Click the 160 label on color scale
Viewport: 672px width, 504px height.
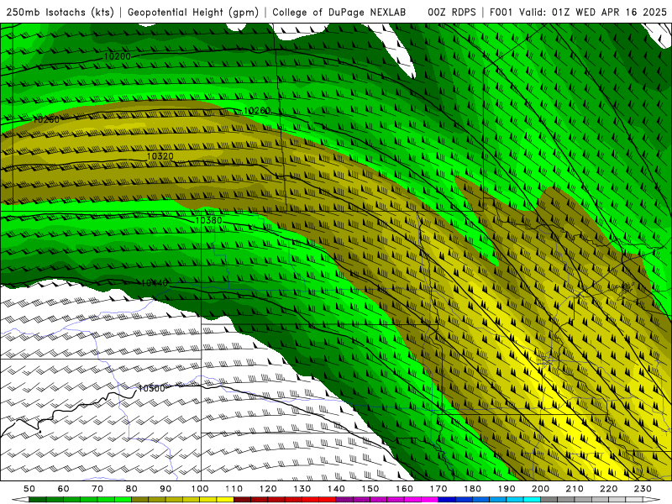pyautogui.click(x=404, y=489)
